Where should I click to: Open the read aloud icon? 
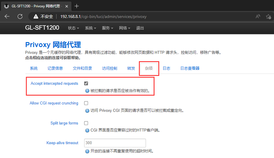click(x=258, y=16)
